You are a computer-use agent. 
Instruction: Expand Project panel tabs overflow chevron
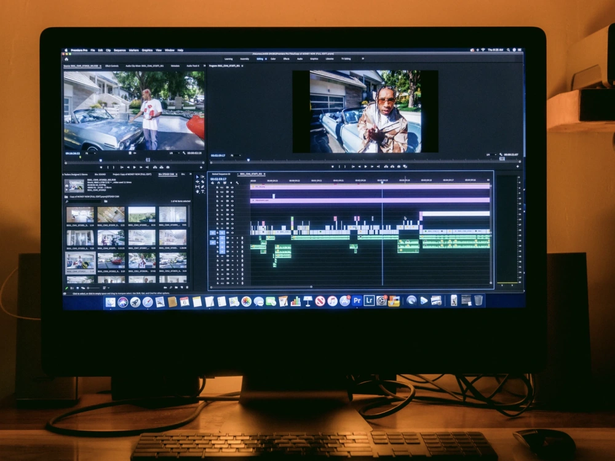click(x=190, y=174)
